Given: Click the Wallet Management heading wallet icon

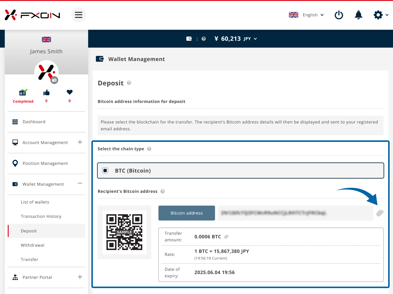Looking at the screenshot, I should tap(100, 59).
